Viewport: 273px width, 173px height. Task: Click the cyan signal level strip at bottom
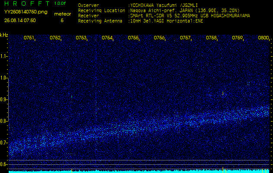139,172
